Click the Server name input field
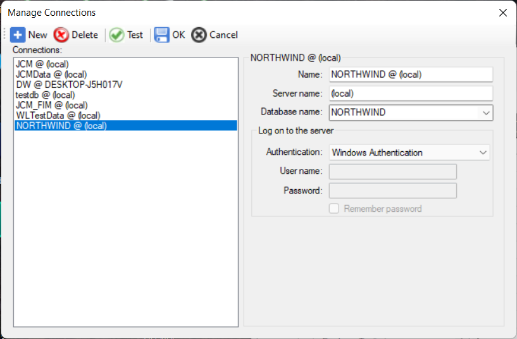 pyautogui.click(x=410, y=94)
